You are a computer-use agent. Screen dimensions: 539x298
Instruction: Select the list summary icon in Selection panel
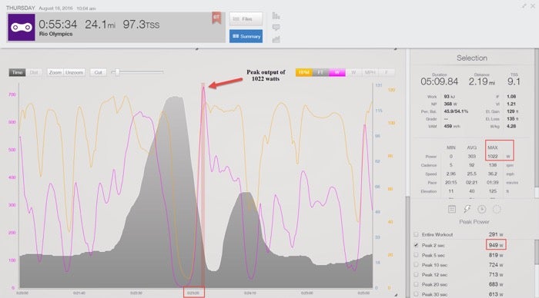(x=452, y=209)
